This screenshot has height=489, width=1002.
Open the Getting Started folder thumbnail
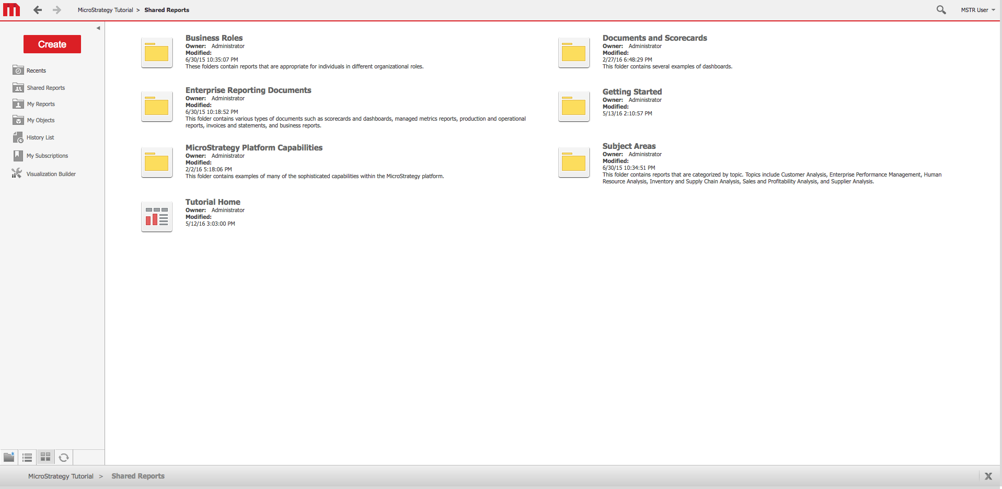click(x=574, y=107)
